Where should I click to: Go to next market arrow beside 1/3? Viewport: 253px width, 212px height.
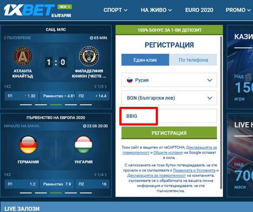(x=106, y=86)
